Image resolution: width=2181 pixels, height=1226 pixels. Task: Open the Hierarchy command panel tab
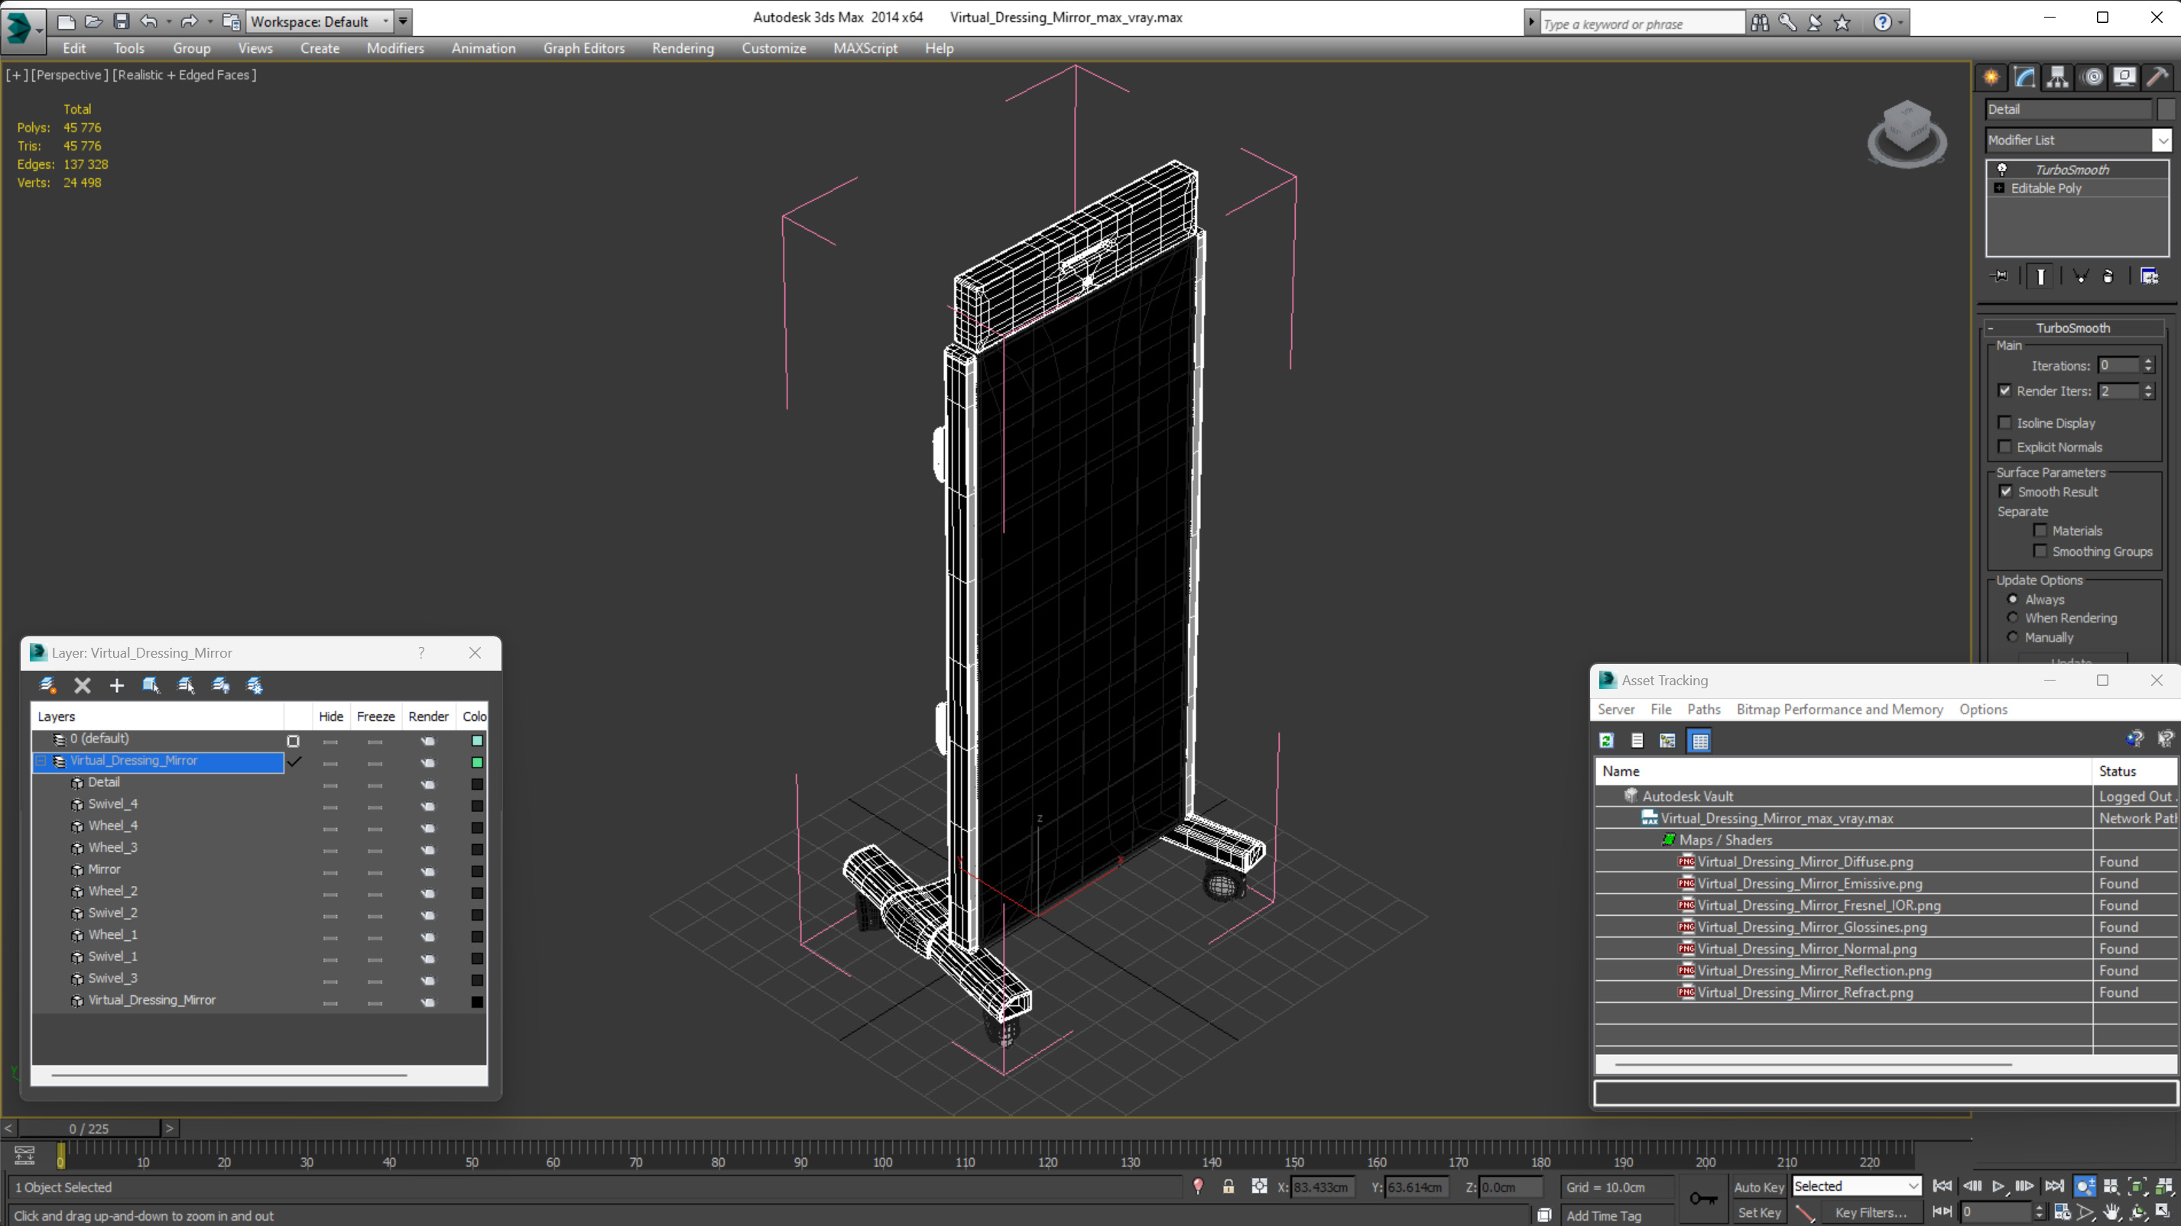[x=2057, y=77]
